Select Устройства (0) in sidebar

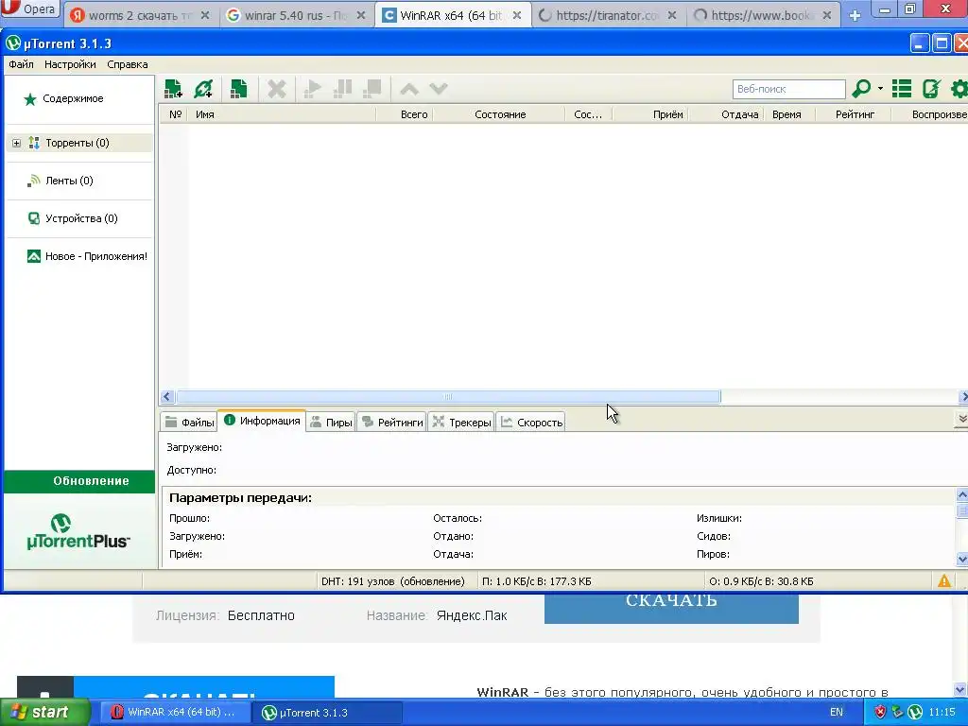(x=81, y=218)
